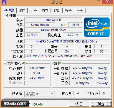Open the 显卡 tab
Image resolution: width=114 pixels, height=108 pixels.
(x=68, y=11)
